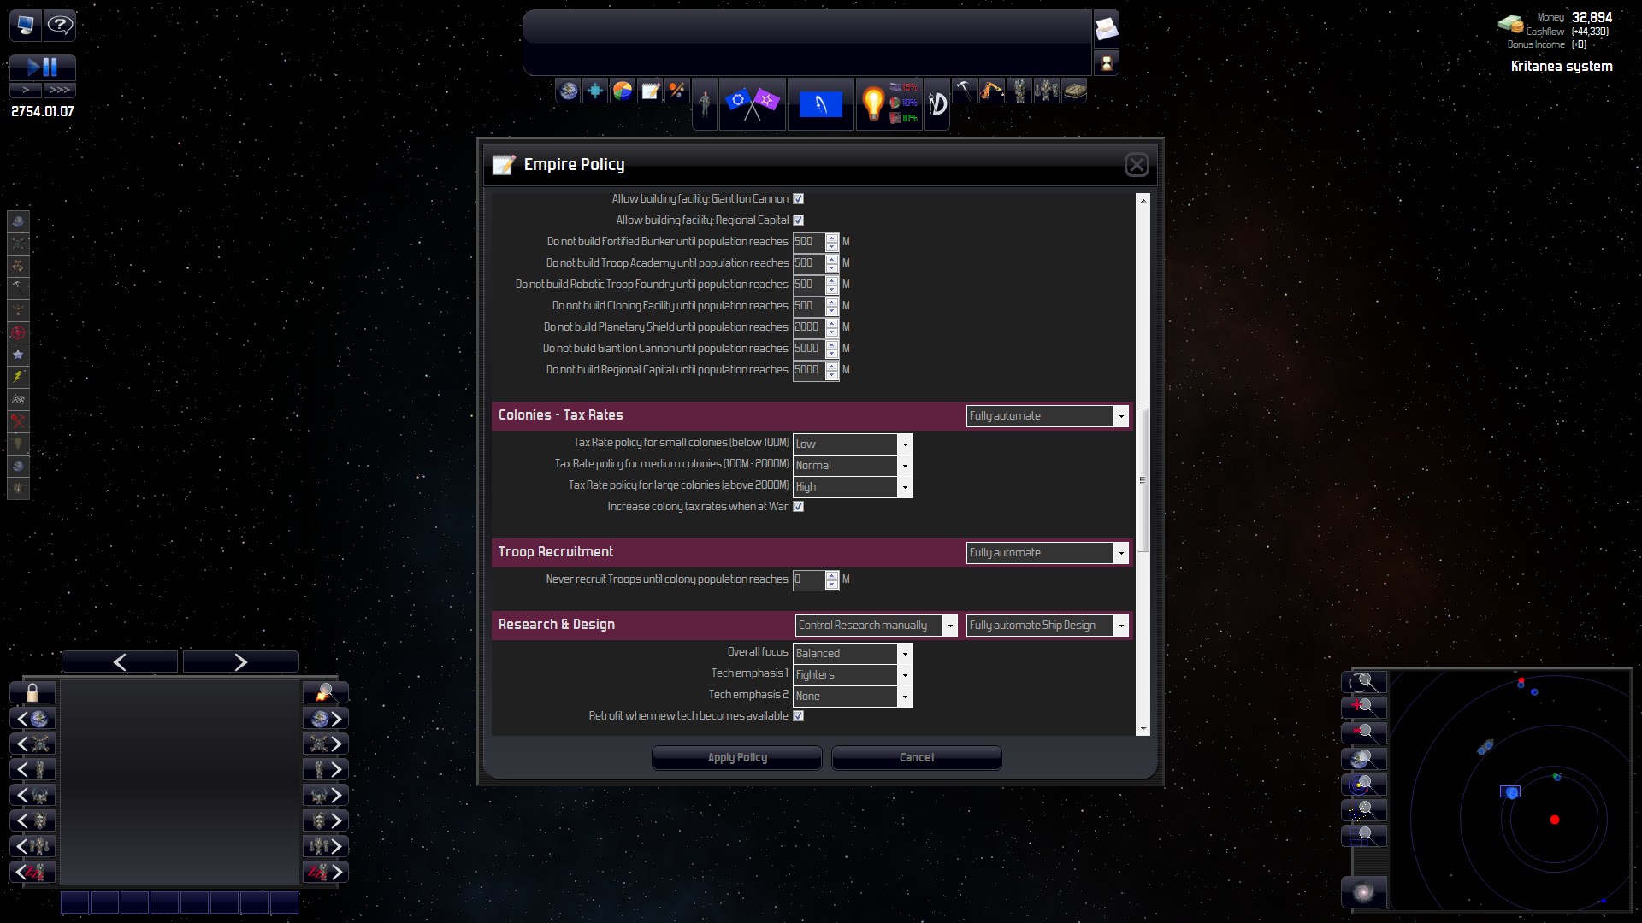Click troop recruitment population value field
Screen dimensions: 1642x923
point(808,579)
